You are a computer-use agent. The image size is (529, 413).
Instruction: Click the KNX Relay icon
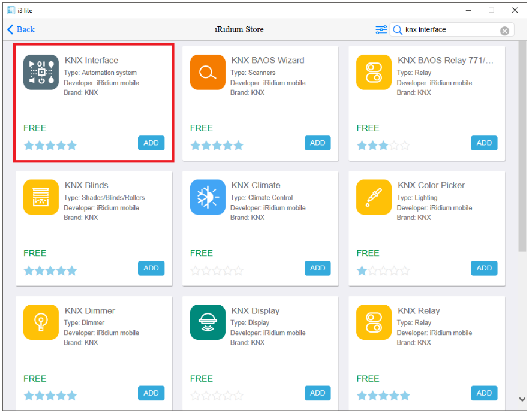point(374,322)
